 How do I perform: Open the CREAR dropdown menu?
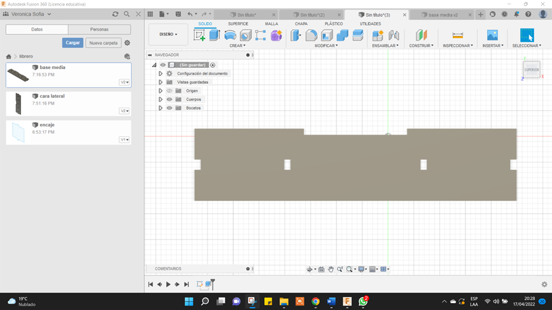(x=237, y=45)
